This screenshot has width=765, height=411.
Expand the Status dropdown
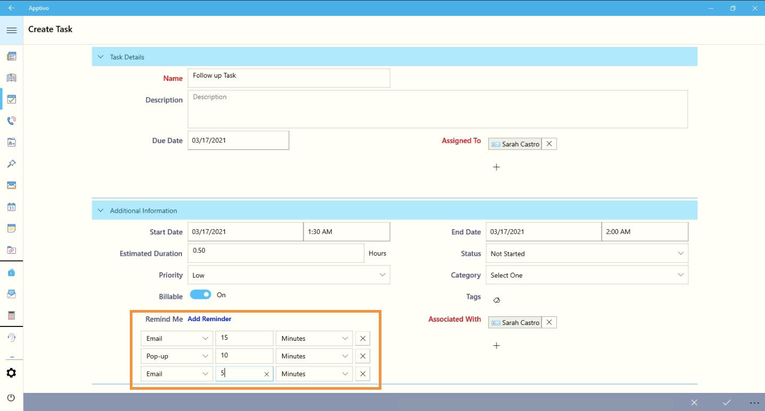587,254
